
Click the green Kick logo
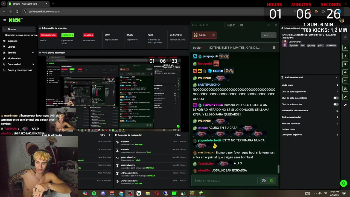pyautogui.click(x=16, y=20)
